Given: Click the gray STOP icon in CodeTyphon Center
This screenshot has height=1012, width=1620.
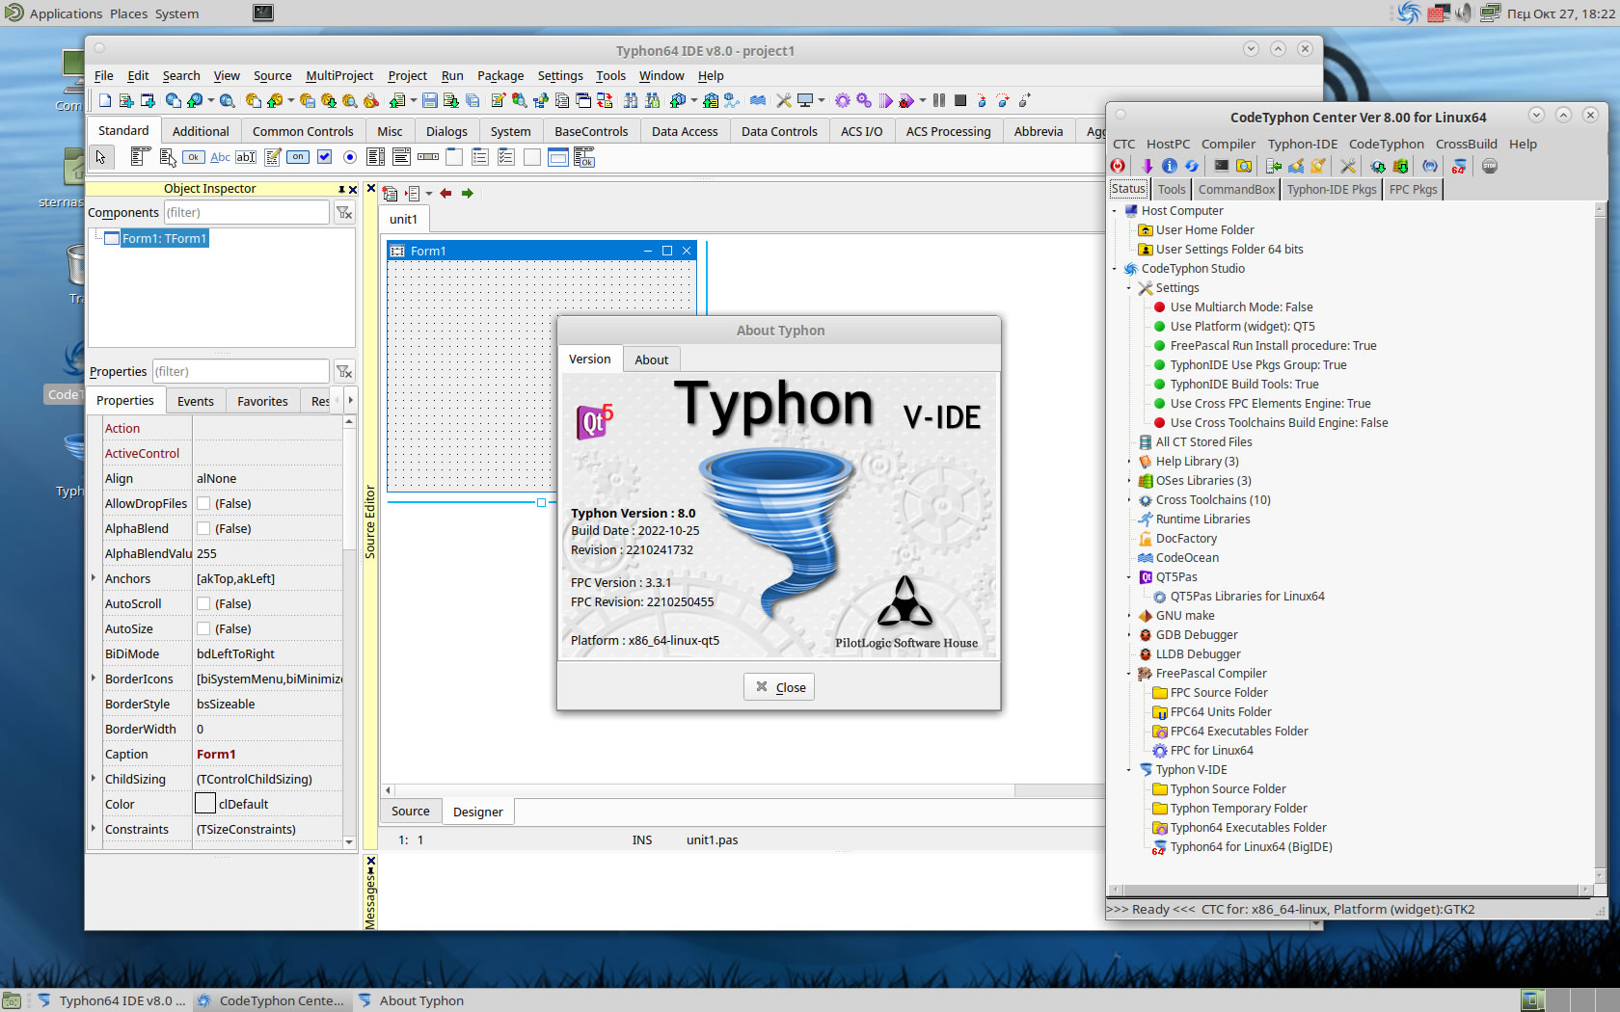Looking at the screenshot, I should click(x=1489, y=166).
